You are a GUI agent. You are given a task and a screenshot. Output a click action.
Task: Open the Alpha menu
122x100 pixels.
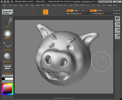5,5
